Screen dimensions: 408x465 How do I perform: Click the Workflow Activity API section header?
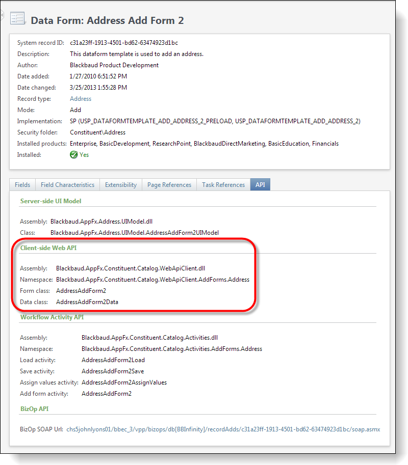52,317
